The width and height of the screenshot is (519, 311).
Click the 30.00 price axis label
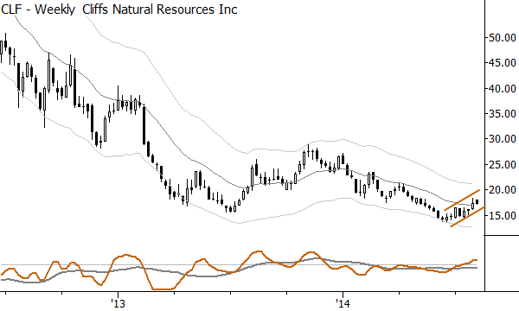point(503,139)
